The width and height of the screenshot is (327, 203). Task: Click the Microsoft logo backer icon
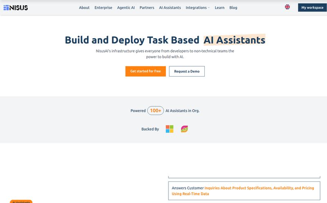pyautogui.click(x=169, y=129)
